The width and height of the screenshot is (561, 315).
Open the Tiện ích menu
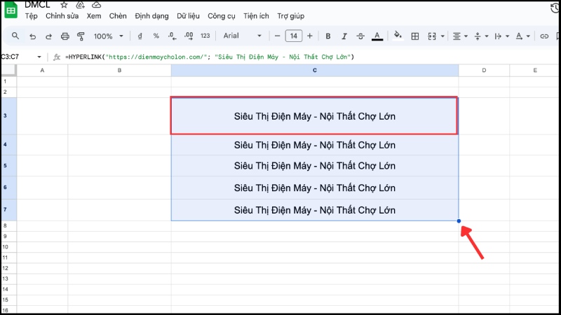coord(256,16)
